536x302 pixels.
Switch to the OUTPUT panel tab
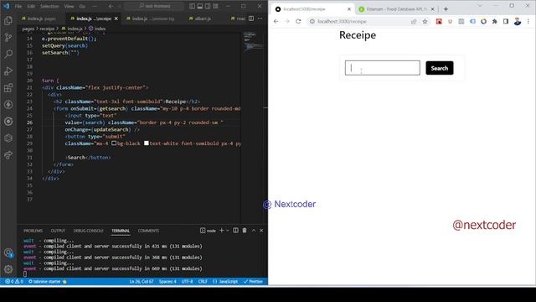pyautogui.click(x=58, y=231)
